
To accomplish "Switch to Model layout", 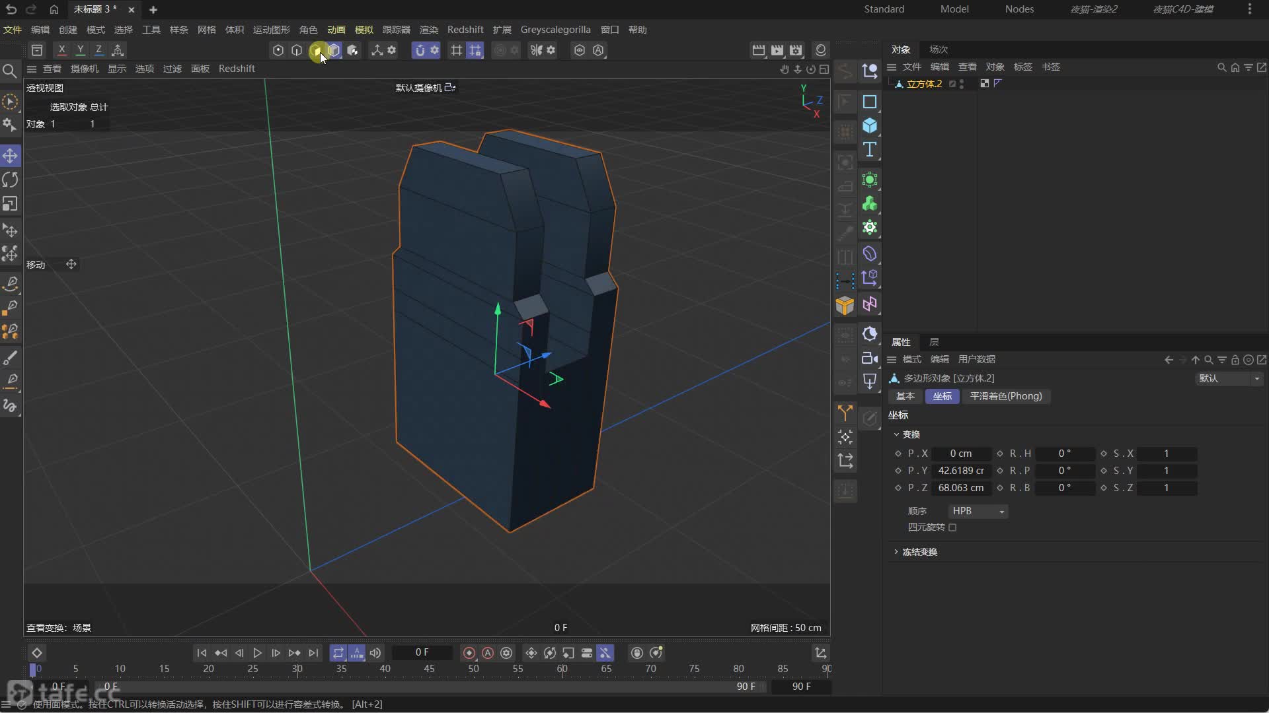I will (x=954, y=9).
